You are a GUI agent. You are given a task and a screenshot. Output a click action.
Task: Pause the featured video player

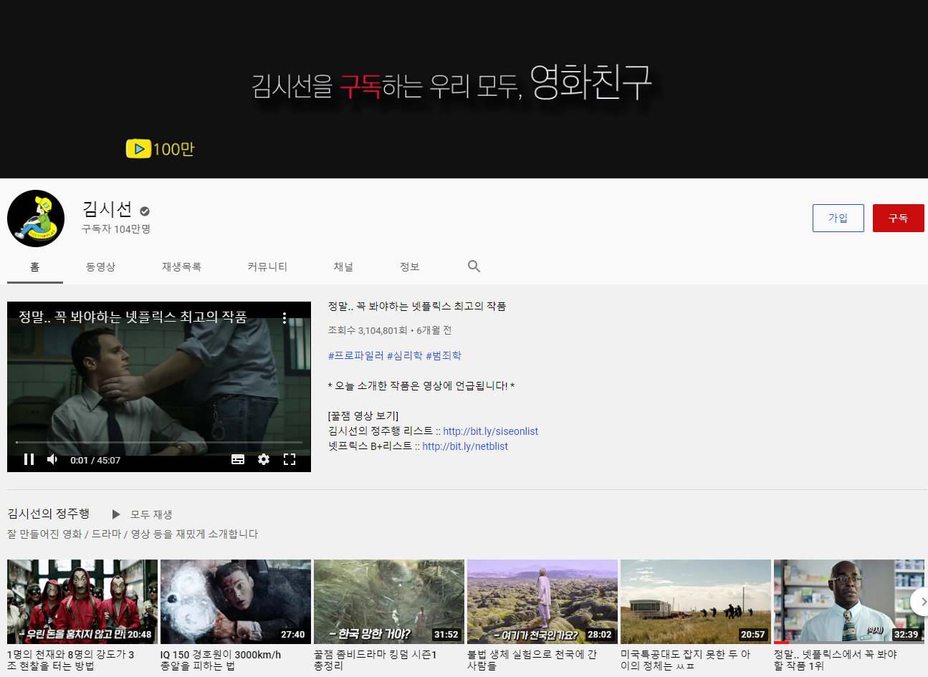click(29, 459)
